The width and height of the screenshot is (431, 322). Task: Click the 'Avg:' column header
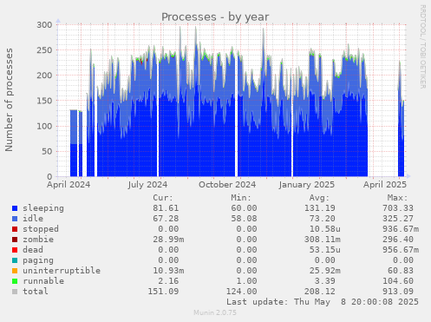coord(319,198)
